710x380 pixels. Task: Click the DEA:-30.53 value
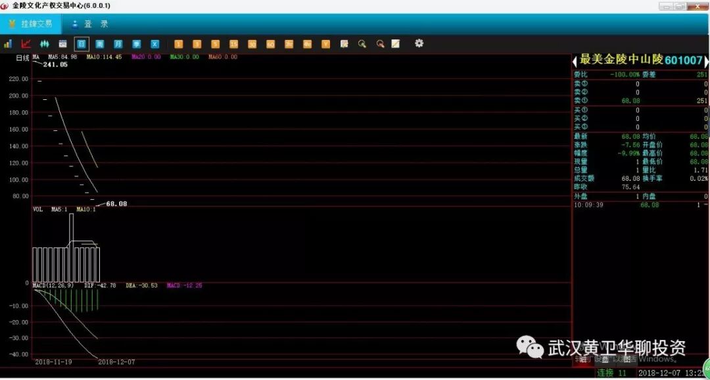141,286
